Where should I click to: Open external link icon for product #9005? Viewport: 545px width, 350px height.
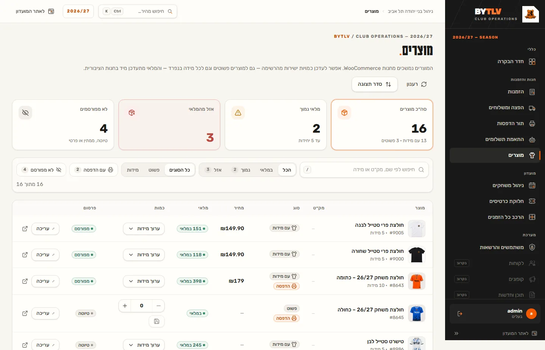(25, 229)
